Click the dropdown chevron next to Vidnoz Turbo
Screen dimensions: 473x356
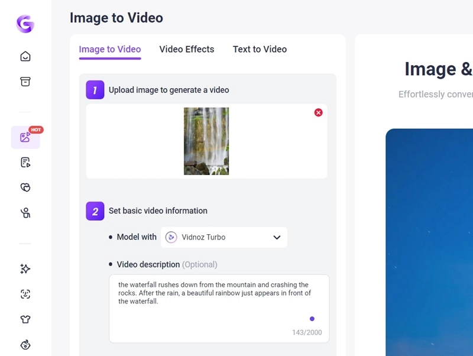(x=277, y=237)
